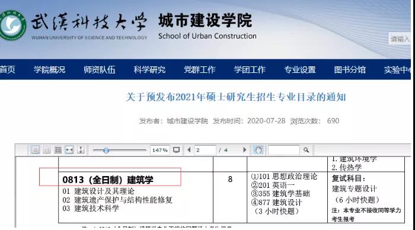
Task: Click the site search box 请输入
Action: (400, 39)
